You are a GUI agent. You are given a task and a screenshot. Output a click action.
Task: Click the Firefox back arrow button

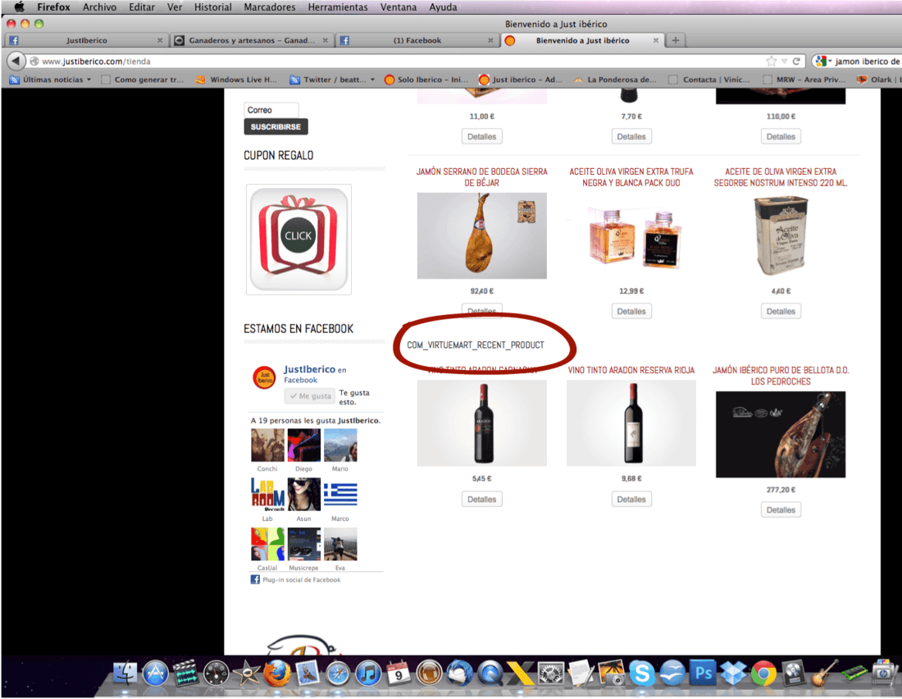pyautogui.click(x=16, y=61)
